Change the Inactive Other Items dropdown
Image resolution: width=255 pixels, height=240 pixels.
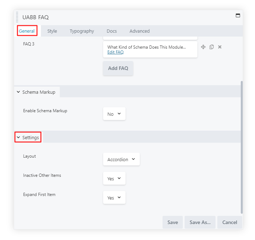[x=114, y=179]
